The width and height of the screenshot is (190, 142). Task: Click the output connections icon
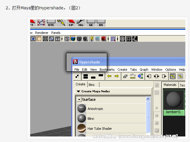pyautogui.click(x=164, y=76)
